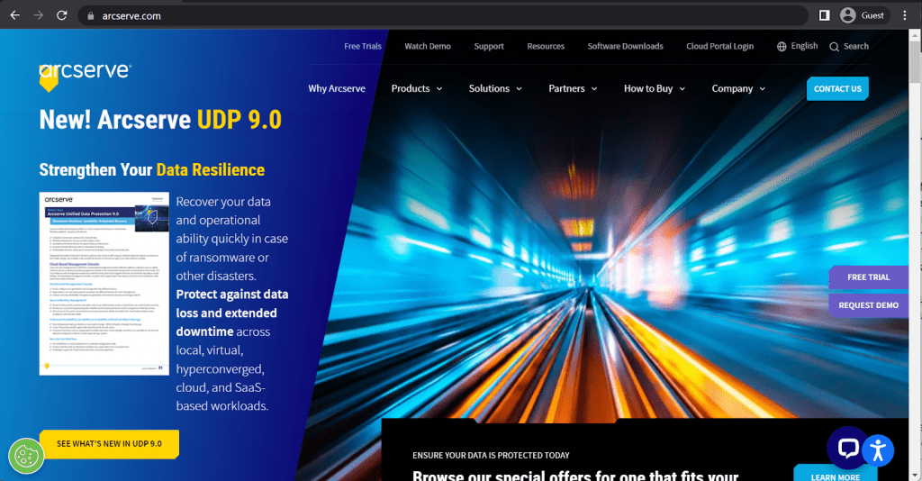Reload the page in browser
This screenshot has width=922, height=481.
[61, 15]
